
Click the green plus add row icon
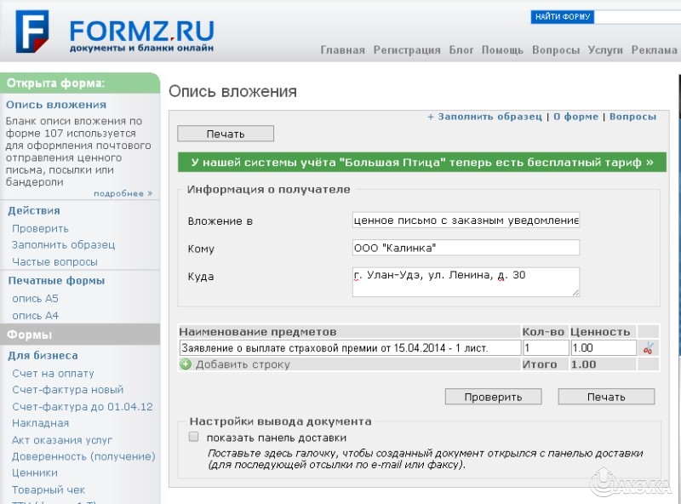[x=186, y=364]
